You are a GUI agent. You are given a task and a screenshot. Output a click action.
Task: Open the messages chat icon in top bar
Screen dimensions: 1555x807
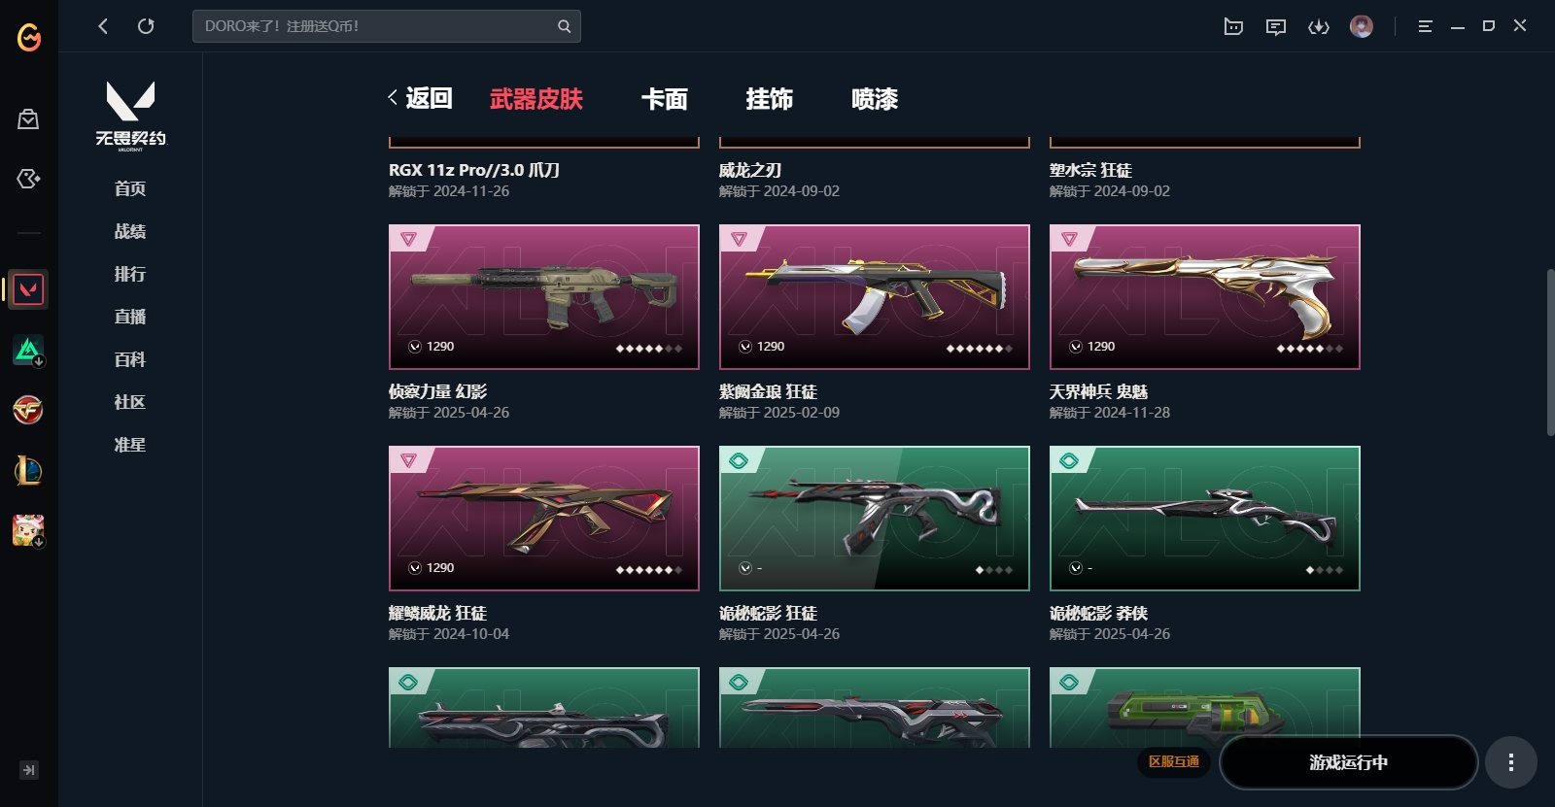pos(1276,26)
